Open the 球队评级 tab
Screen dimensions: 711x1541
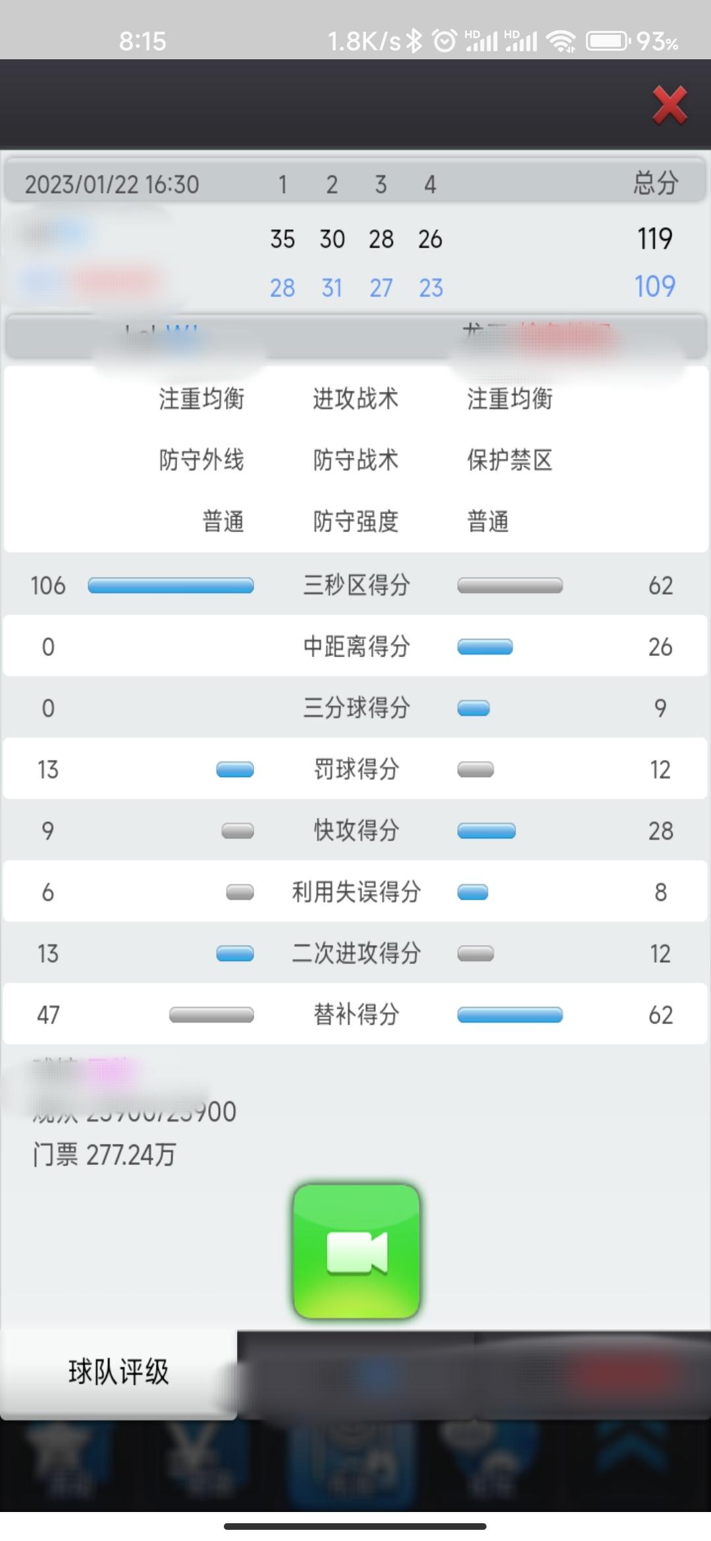point(118,1372)
